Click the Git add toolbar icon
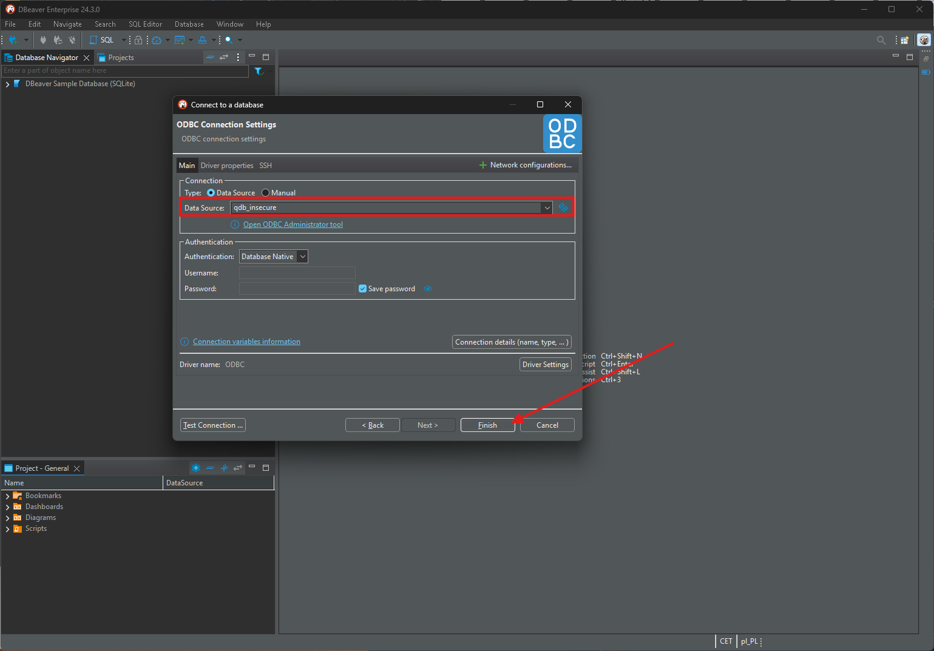Image resolution: width=934 pixels, height=651 pixels. click(180, 40)
